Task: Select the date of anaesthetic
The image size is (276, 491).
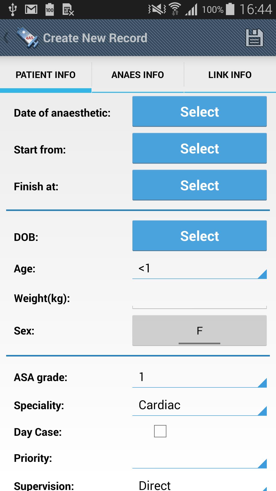Action: click(199, 111)
